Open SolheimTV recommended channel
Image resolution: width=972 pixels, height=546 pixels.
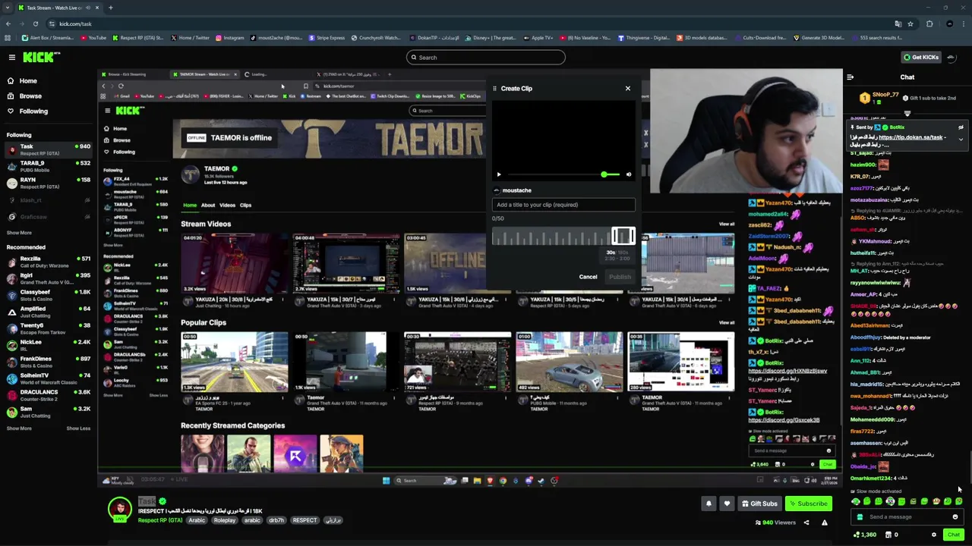coord(49,378)
